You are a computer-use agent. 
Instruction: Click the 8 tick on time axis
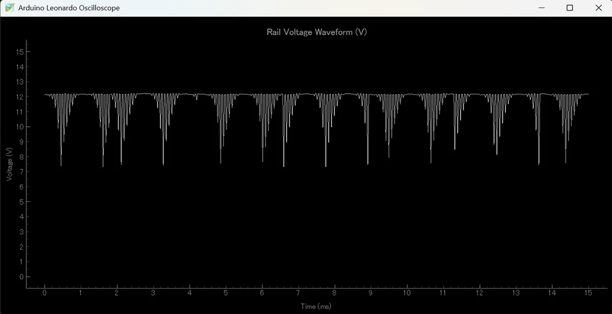pyautogui.click(x=334, y=293)
